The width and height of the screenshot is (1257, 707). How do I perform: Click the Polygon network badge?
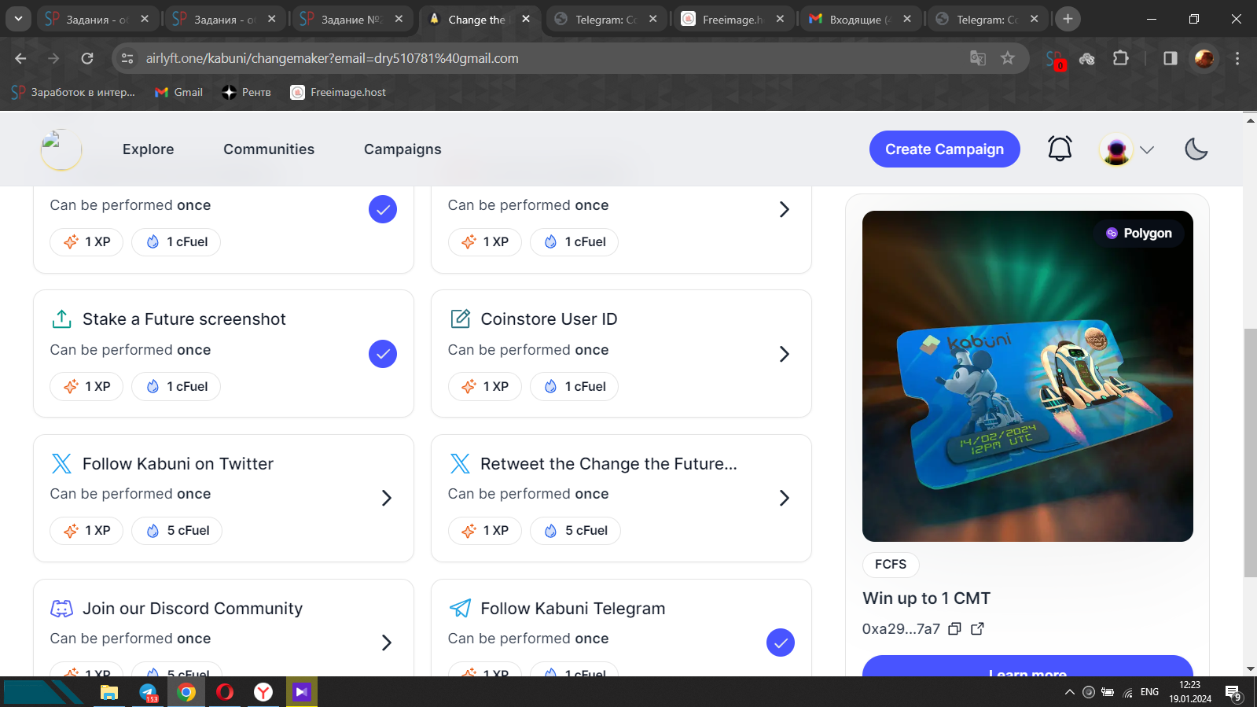pyautogui.click(x=1138, y=233)
